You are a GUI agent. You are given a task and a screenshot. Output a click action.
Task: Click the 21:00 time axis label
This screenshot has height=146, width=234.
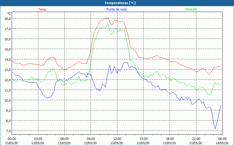click(x=196, y=139)
